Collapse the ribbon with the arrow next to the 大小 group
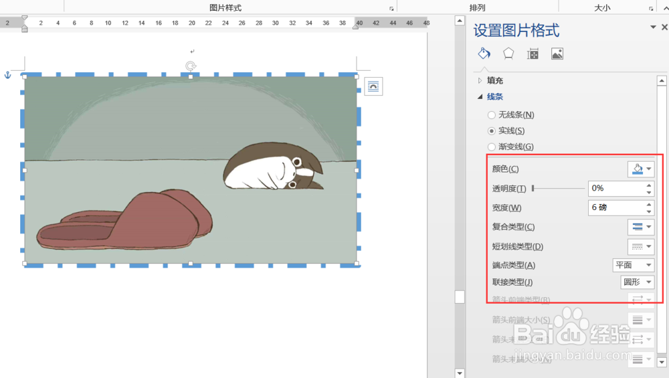 coord(666,8)
